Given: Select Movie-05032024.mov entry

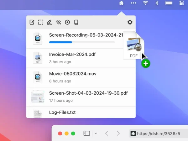Looking at the screenshot, I should pyautogui.click(x=81, y=77).
